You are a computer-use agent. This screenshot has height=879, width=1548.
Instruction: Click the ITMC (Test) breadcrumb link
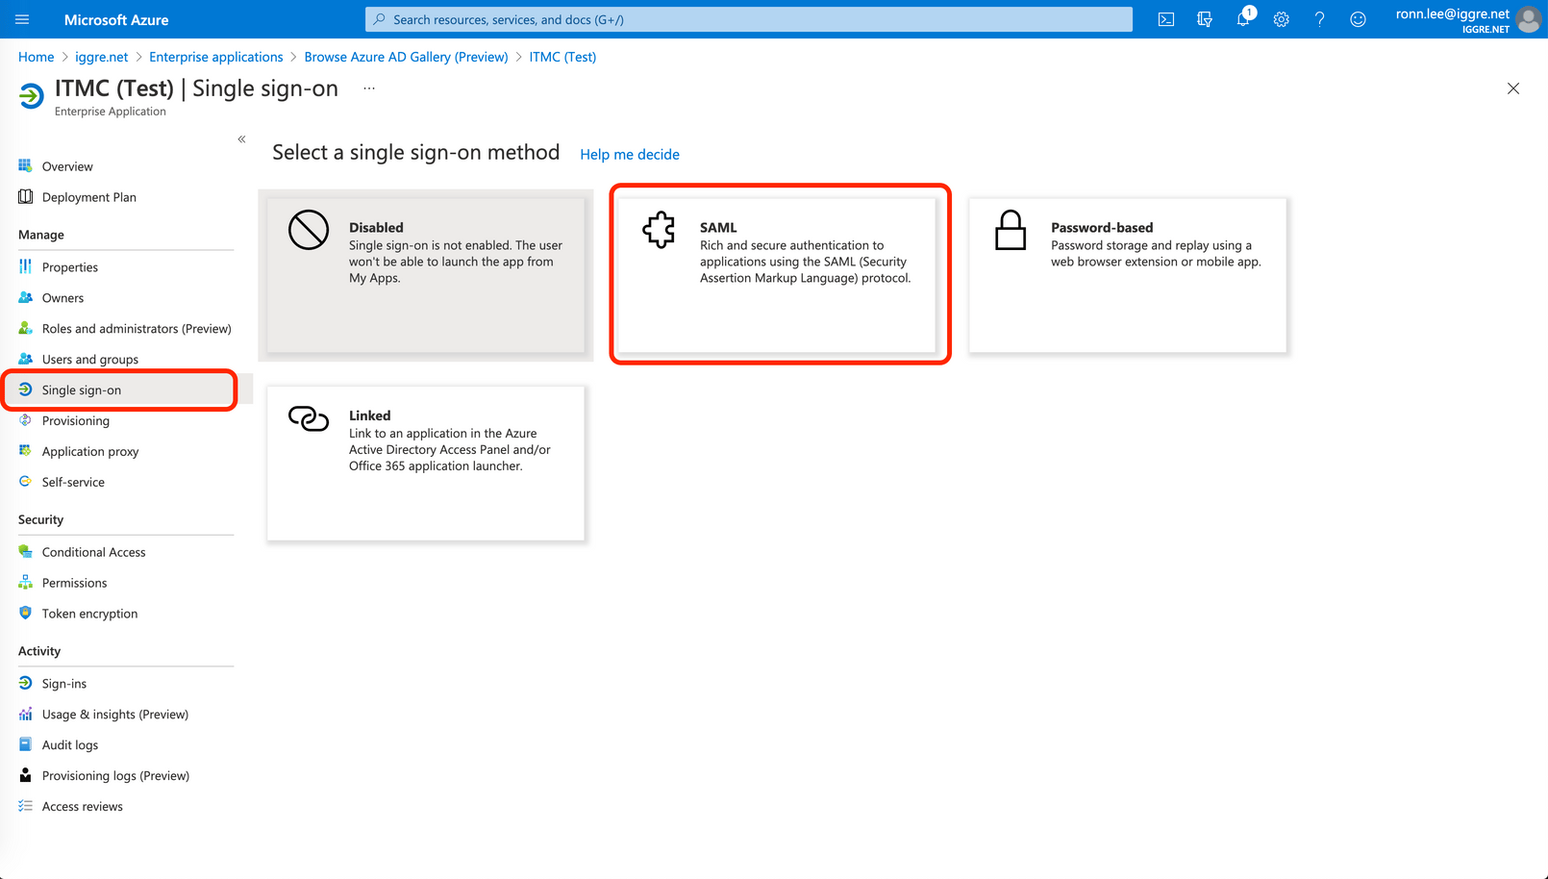click(x=562, y=57)
